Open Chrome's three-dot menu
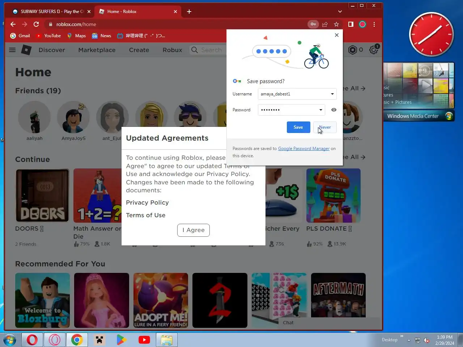The image size is (463, 347). pyautogui.click(x=374, y=24)
